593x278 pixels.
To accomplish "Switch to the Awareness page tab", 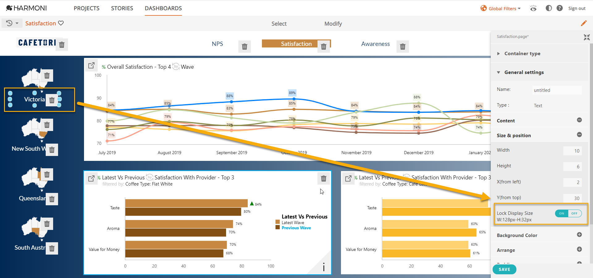I will tap(375, 44).
